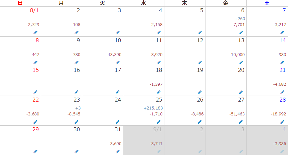Screen dimensions: 288x155
Task: Select the +215,183 income amount on August 25
Action: [x=153, y=108]
